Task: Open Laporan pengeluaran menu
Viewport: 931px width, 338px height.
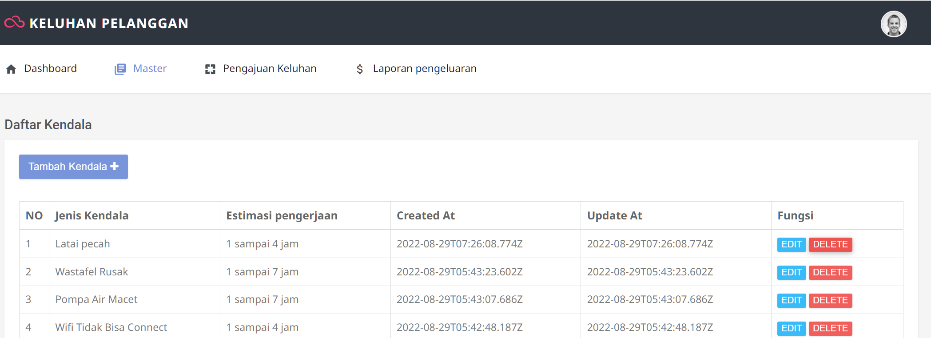Action: tap(416, 68)
